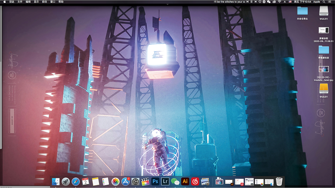
Task: Open Creative Cloud menu bar icon
Action: click(x=274, y=2)
